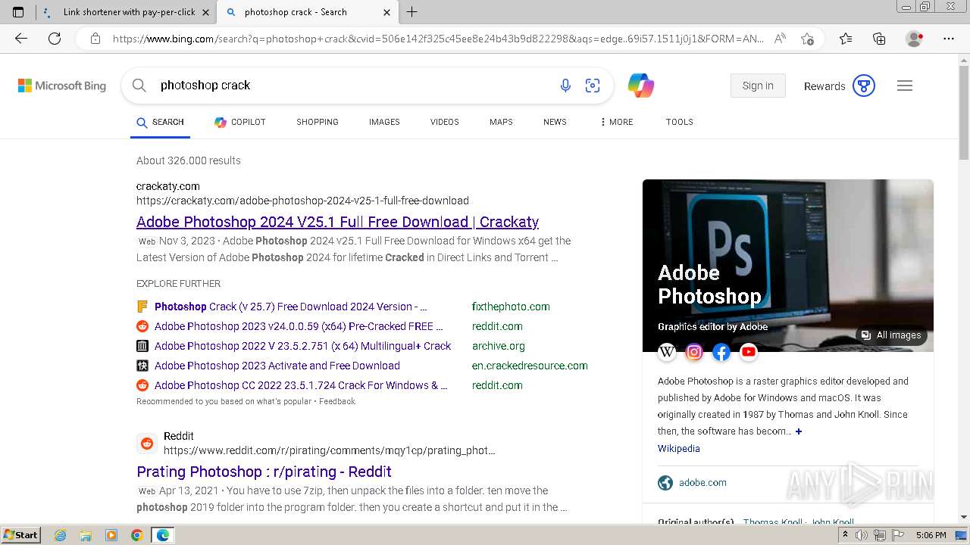This screenshot has width=970, height=545.
Task: Open the Favorites list icon
Action: tap(846, 39)
